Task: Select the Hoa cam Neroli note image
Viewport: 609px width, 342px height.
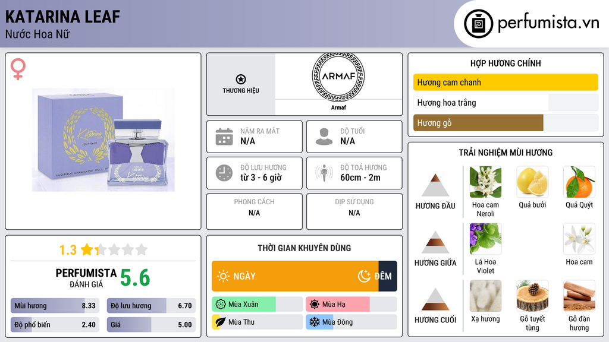Action: 485,182
